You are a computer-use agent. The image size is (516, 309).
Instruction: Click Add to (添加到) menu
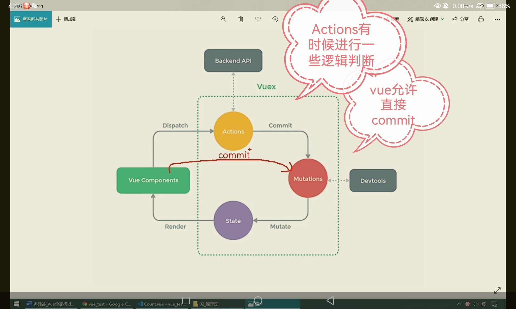66,19
